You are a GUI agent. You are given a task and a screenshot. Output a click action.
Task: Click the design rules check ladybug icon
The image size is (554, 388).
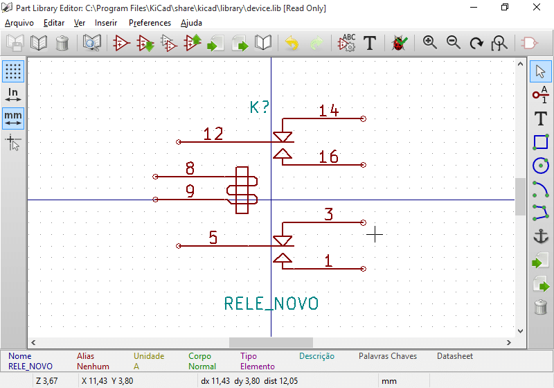[400, 43]
